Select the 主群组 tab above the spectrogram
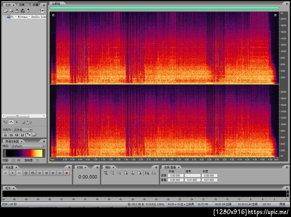The image size is (291, 217). click(56, 4)
